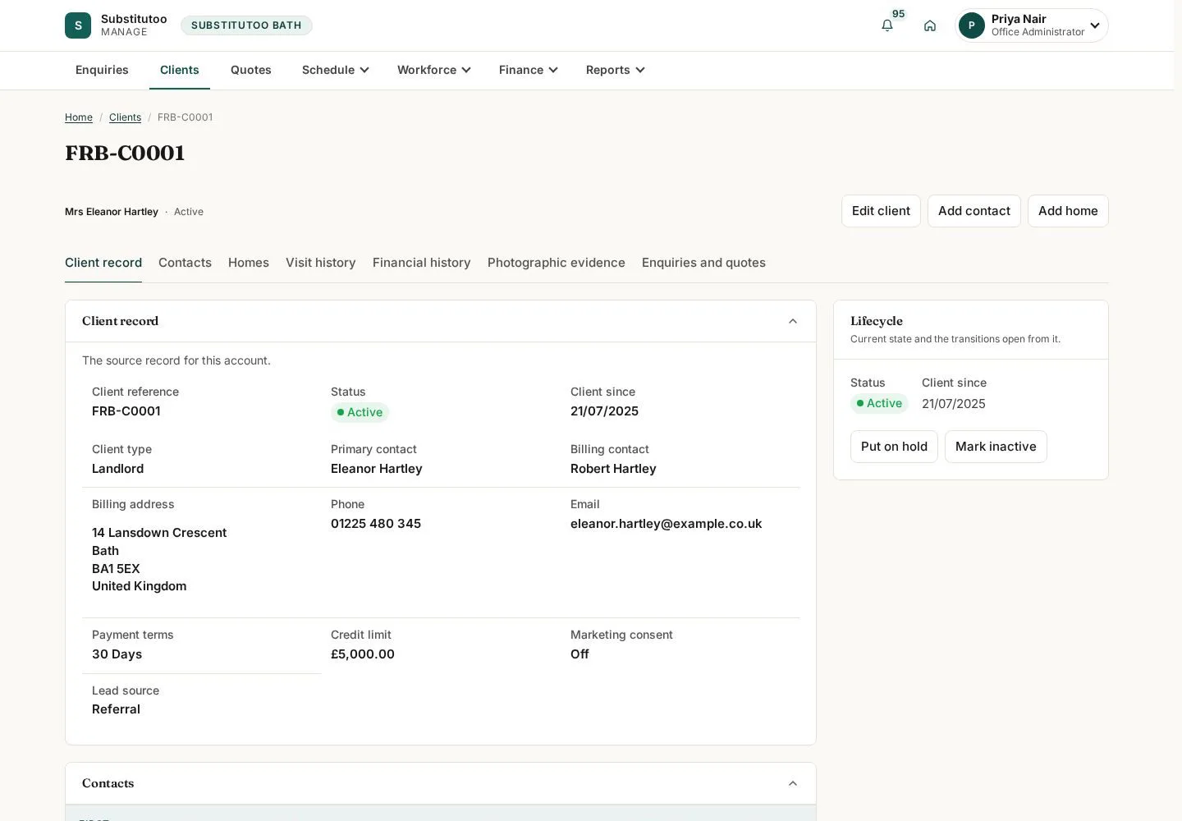The width and height of the screenshot is (1182, 821).
Task: Click the Mark inactive button
Action: click(996, 447)
